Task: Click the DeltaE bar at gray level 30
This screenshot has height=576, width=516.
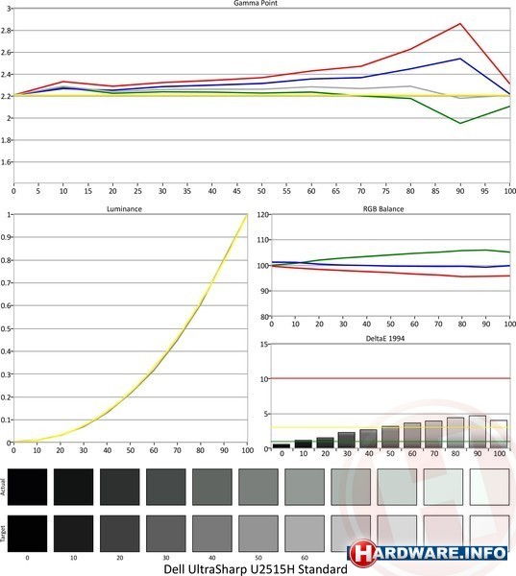Action: [347, 441]
